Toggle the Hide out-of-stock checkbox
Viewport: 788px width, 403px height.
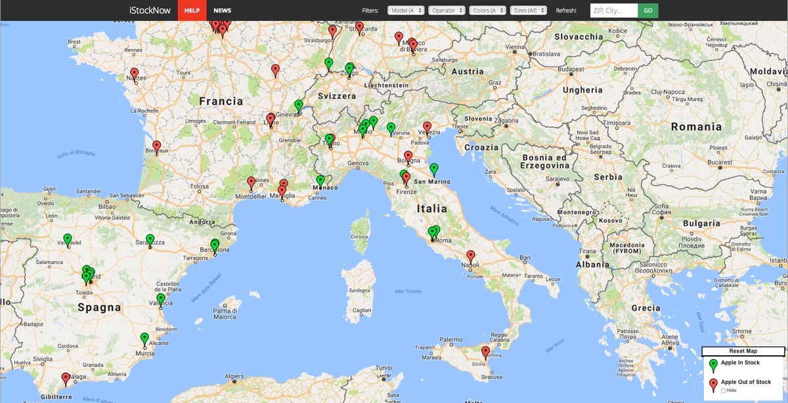point(724,391)
